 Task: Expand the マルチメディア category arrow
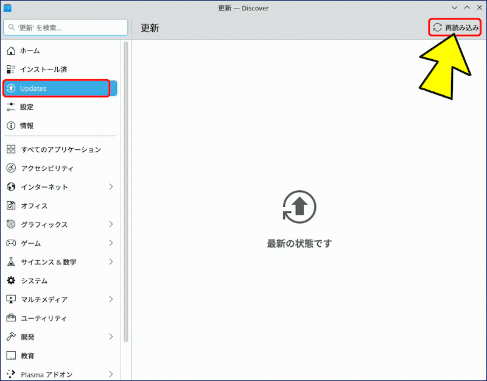point(111,299)
